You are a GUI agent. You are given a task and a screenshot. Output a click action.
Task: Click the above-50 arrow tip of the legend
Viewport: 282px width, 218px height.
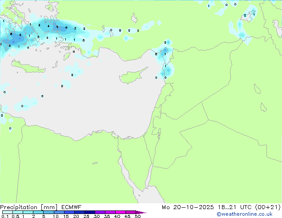[x=141, y=213]
